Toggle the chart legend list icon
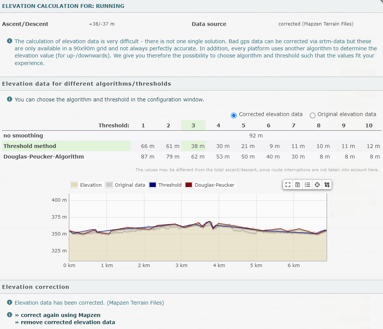Viewport: 383px width, 329px height. coord(307,185)
